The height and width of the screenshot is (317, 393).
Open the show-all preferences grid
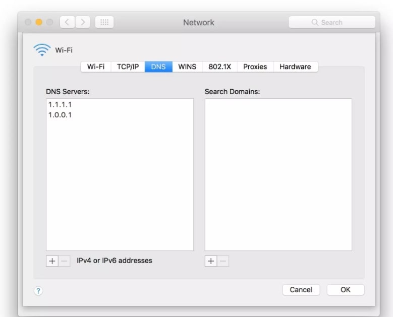point(104,23)
